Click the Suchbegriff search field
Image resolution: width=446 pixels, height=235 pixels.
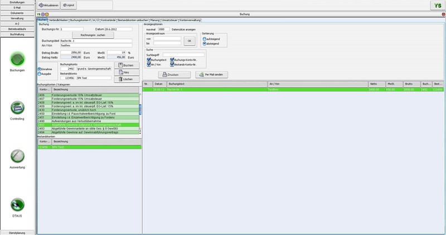183,55
